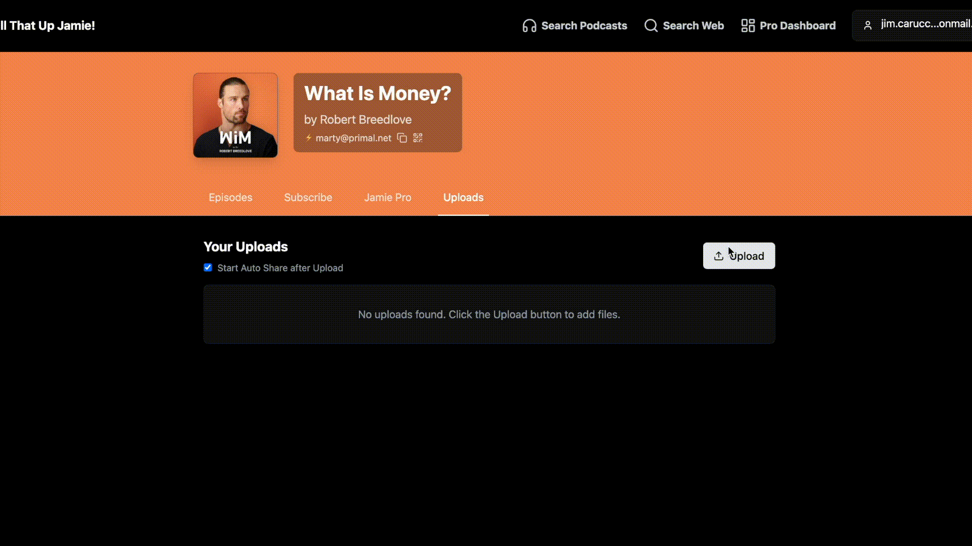Click the WiM podcast cover thumbnail
This screenshot has height=546, width=972.
pyautogui.click(x=235, y=115)
